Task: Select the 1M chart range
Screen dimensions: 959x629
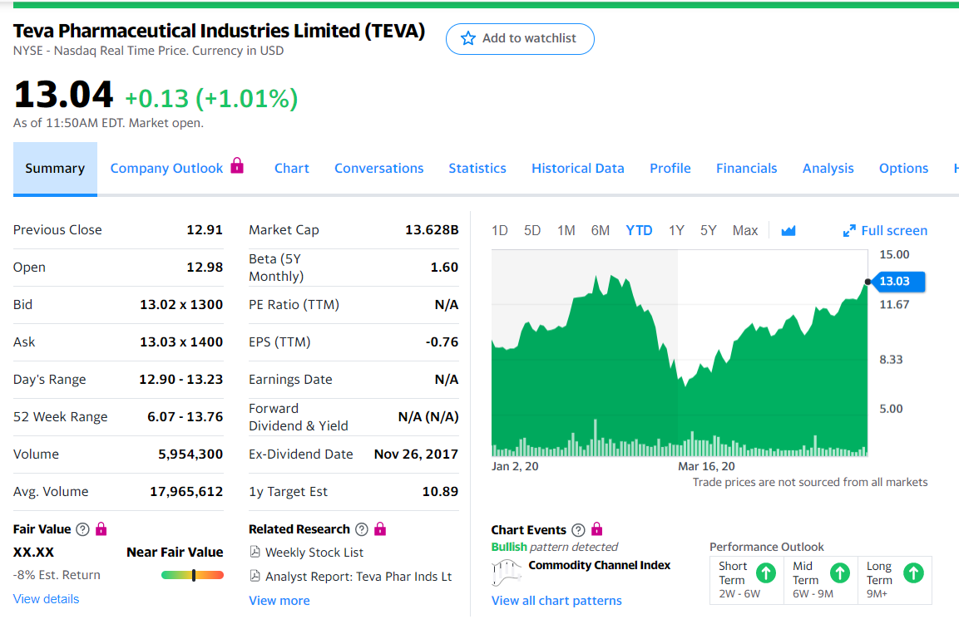Action: pyautogui.click(x=566, y=230)
